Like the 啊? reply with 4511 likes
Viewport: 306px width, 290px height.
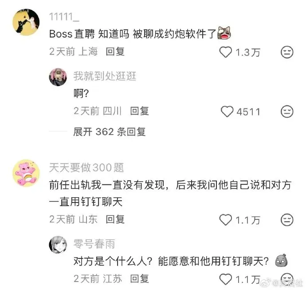227,111
